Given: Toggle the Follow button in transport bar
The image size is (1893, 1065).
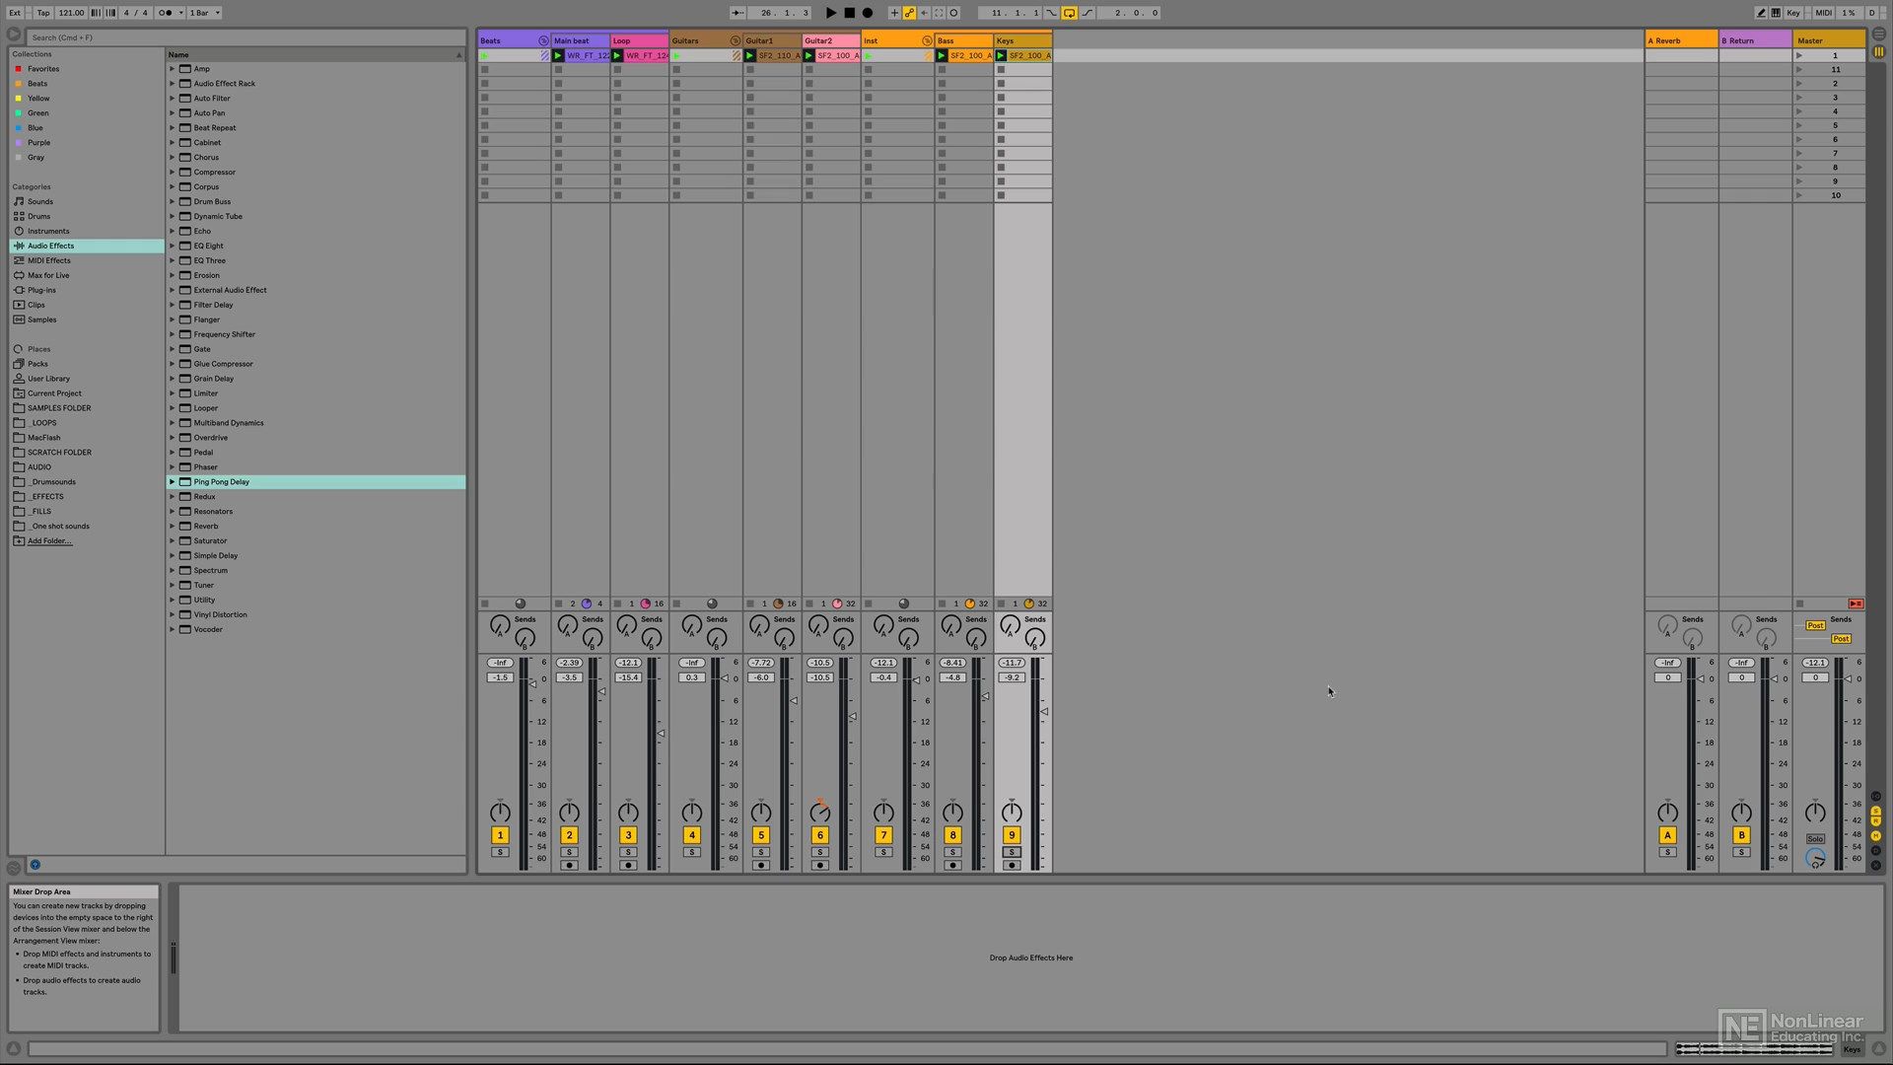Looking at the screenshot, I should point(737,13).
